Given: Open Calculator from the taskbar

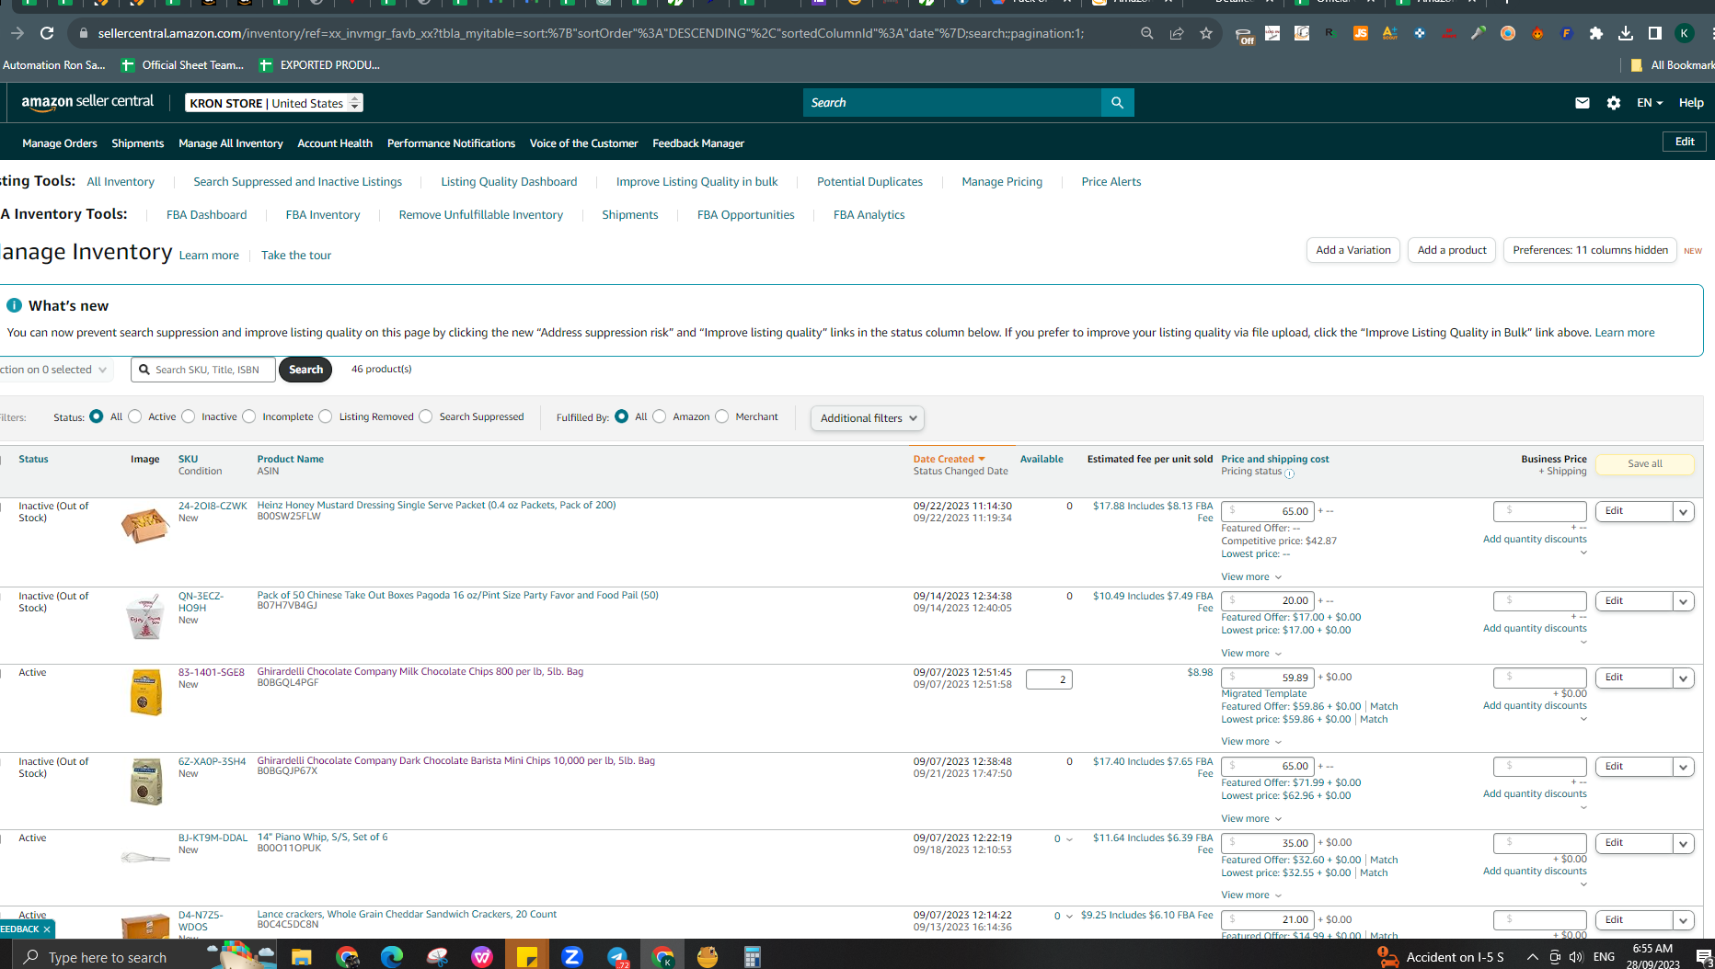Looking at the screenshot, I should point(753,957).
